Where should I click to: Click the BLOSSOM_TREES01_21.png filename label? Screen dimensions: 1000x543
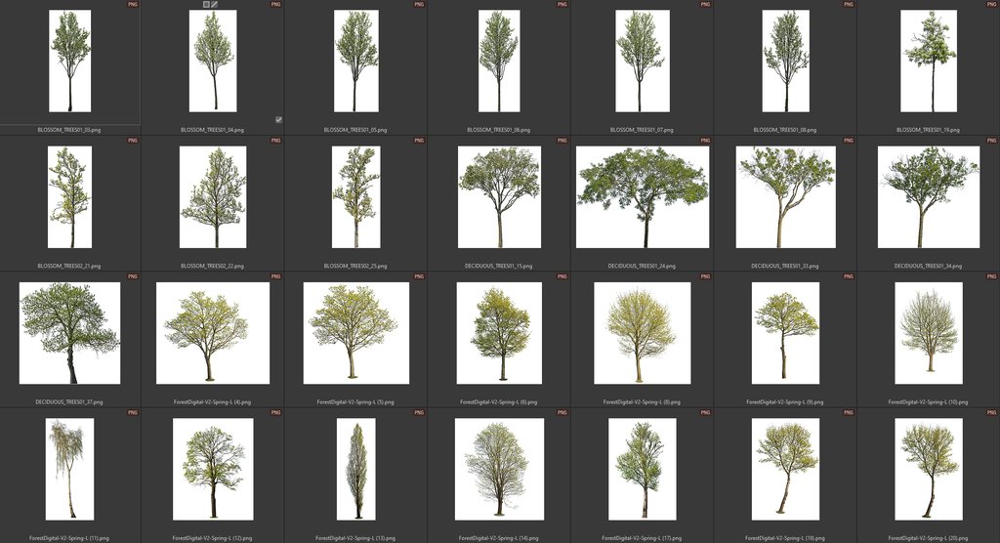click(69, 266)
